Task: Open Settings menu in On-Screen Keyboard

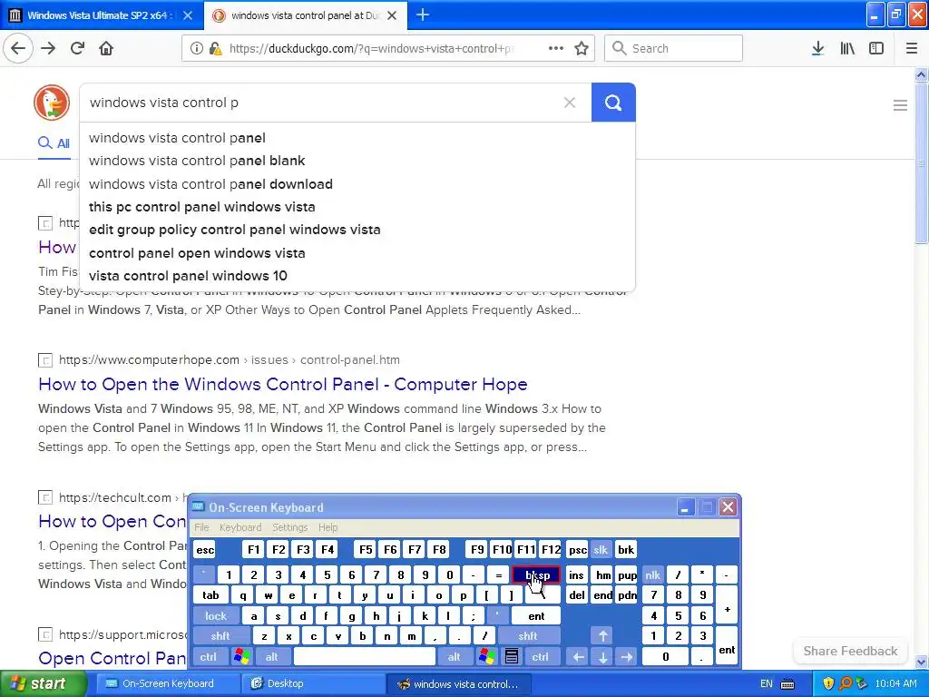Action: pyautogui.click(x=290, y=527)
